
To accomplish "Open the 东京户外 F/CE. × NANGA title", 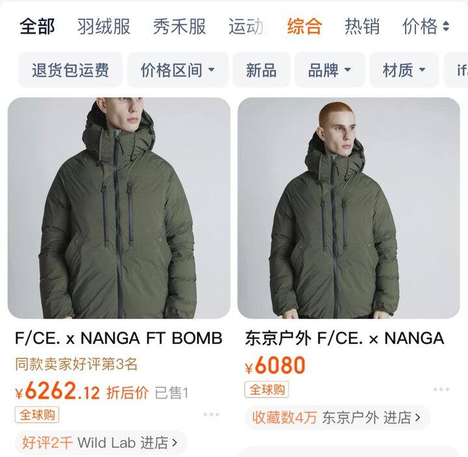I will point(344,338).
